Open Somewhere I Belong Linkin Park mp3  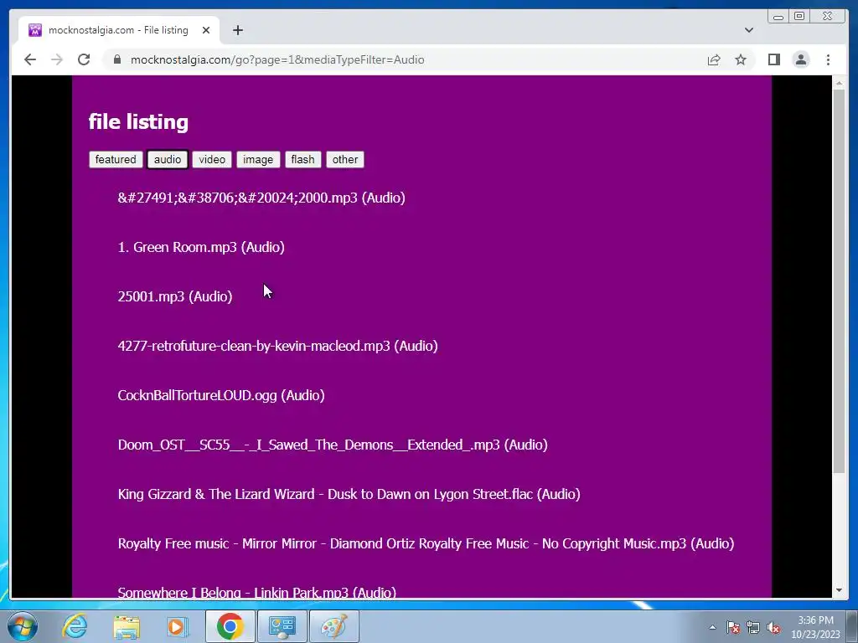256,592
